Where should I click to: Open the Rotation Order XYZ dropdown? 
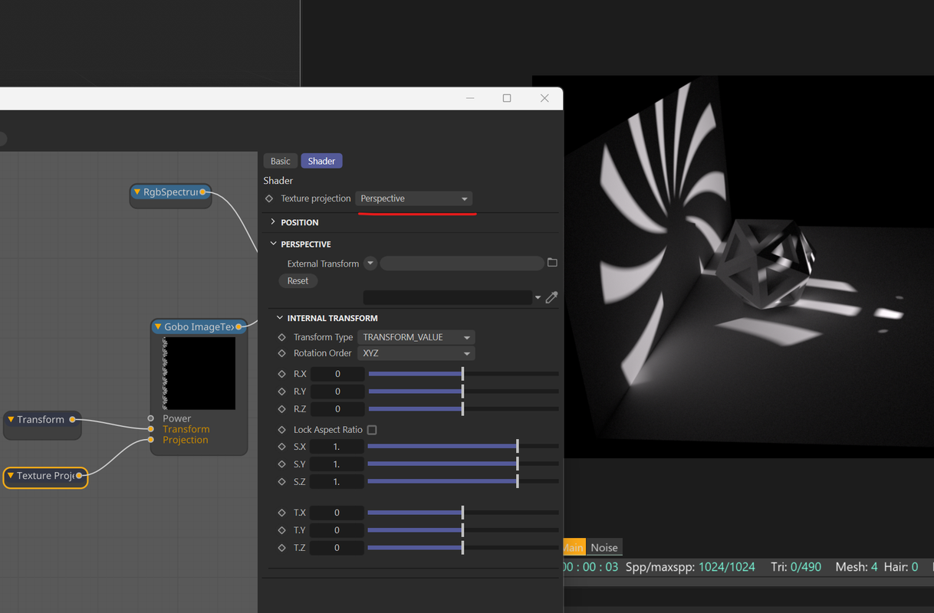click(x=416, y=353)
